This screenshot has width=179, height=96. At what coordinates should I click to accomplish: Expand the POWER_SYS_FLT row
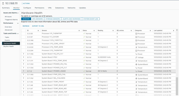[x=23, y=68]
